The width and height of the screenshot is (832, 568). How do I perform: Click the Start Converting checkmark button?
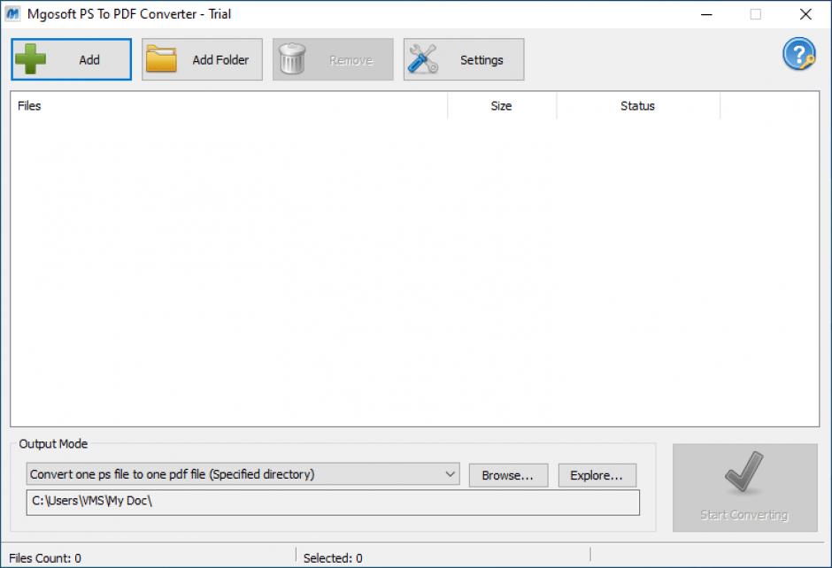click(x=745, y=487)
